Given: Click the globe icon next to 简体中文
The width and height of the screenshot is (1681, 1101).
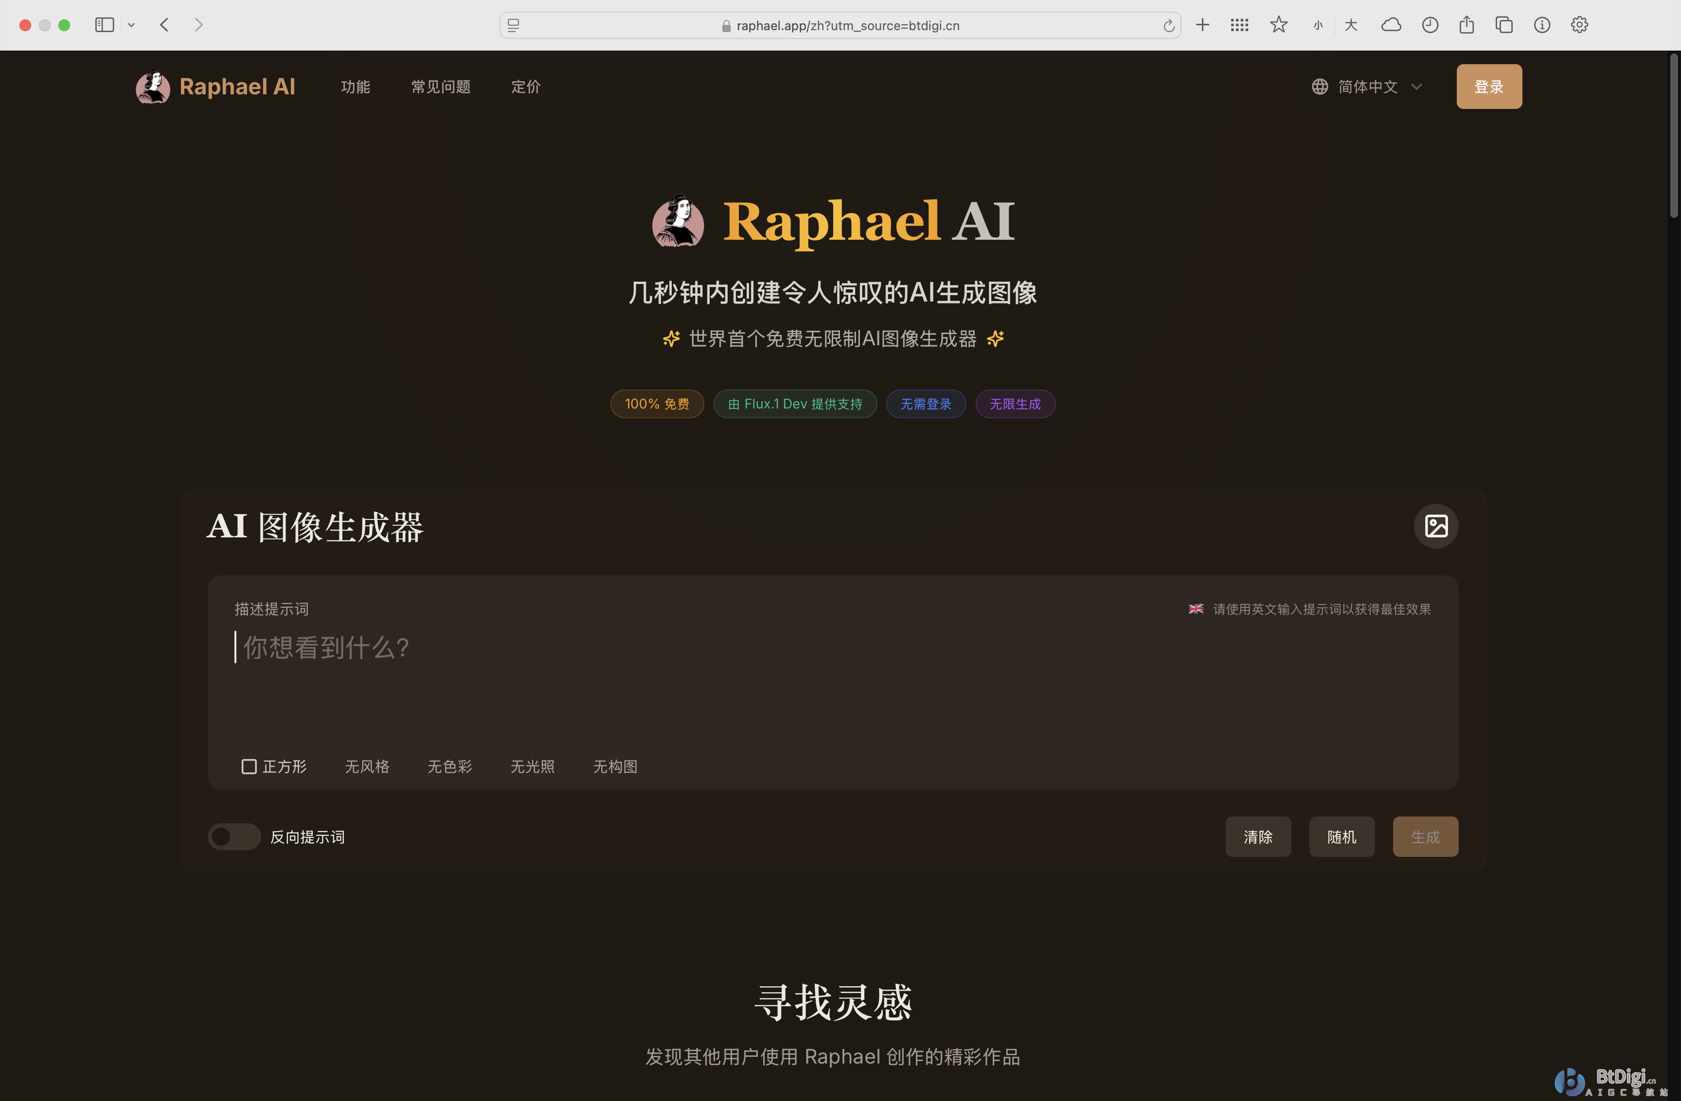Looking at the screenshot, I should pyautogui.click(x=1320, y=86).
